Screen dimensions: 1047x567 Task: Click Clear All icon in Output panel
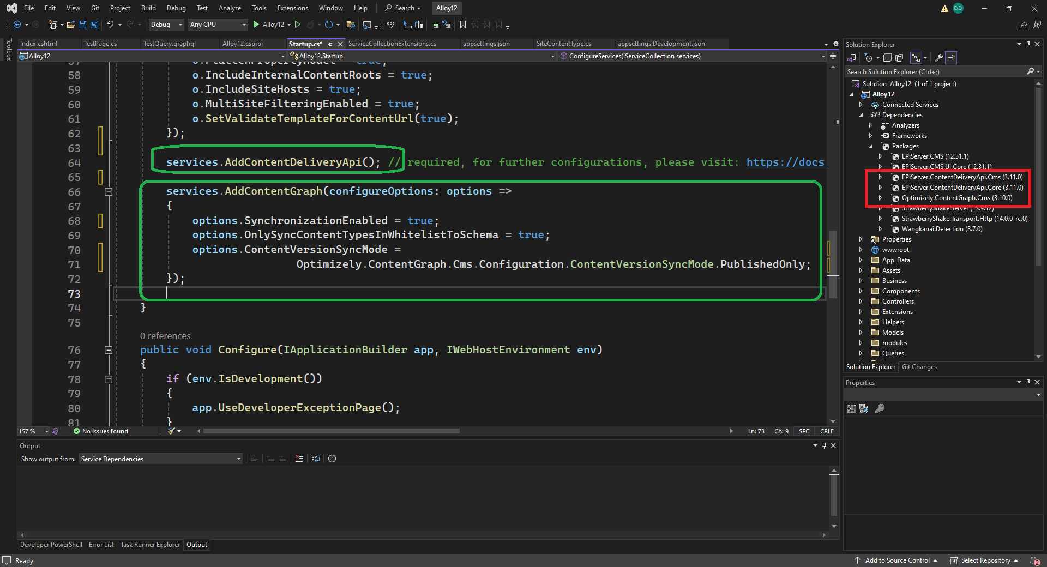coord(299,459)
